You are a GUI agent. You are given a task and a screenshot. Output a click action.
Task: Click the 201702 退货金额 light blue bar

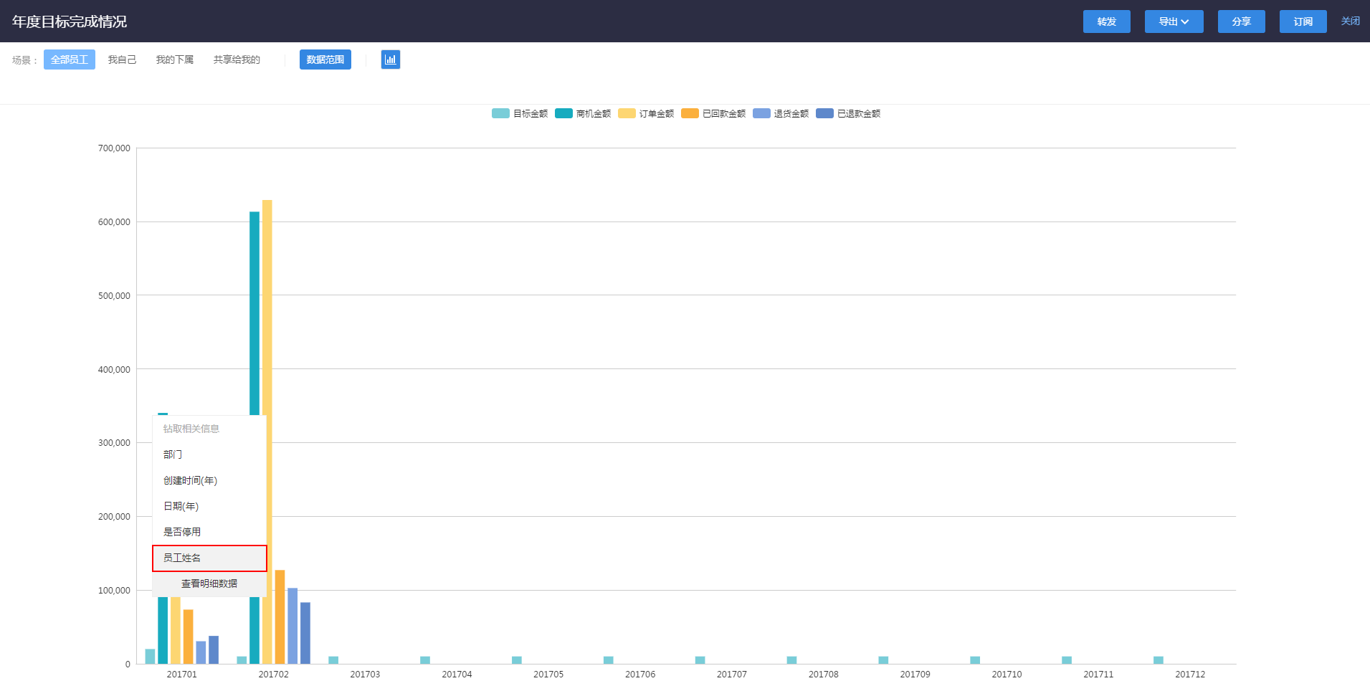292,626
